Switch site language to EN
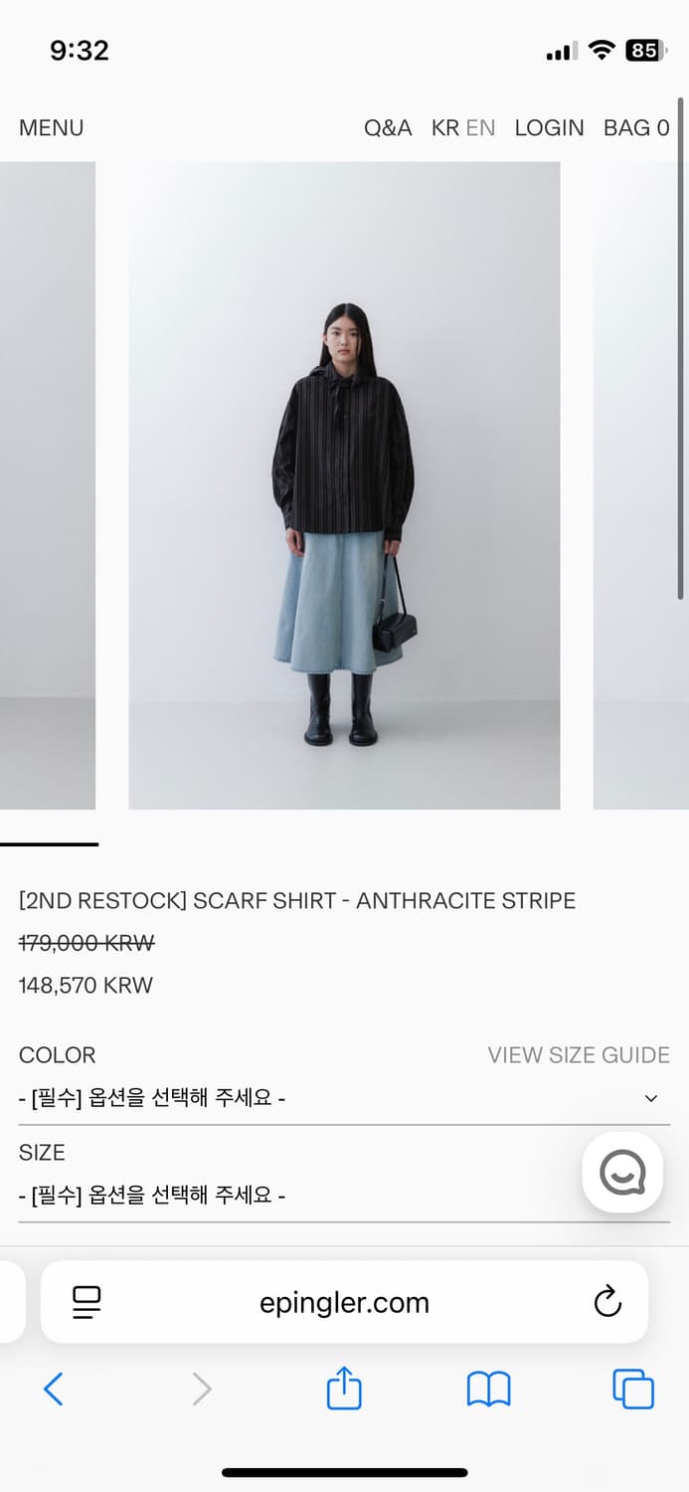The image size is (689, 1492). point(480,127)
